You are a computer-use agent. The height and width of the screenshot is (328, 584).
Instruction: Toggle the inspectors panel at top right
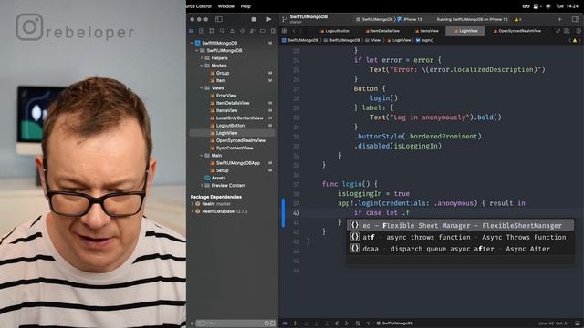(576, 19)
